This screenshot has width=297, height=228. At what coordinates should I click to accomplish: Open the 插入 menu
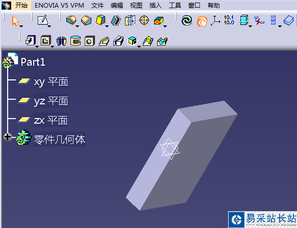tap(156, 6)
